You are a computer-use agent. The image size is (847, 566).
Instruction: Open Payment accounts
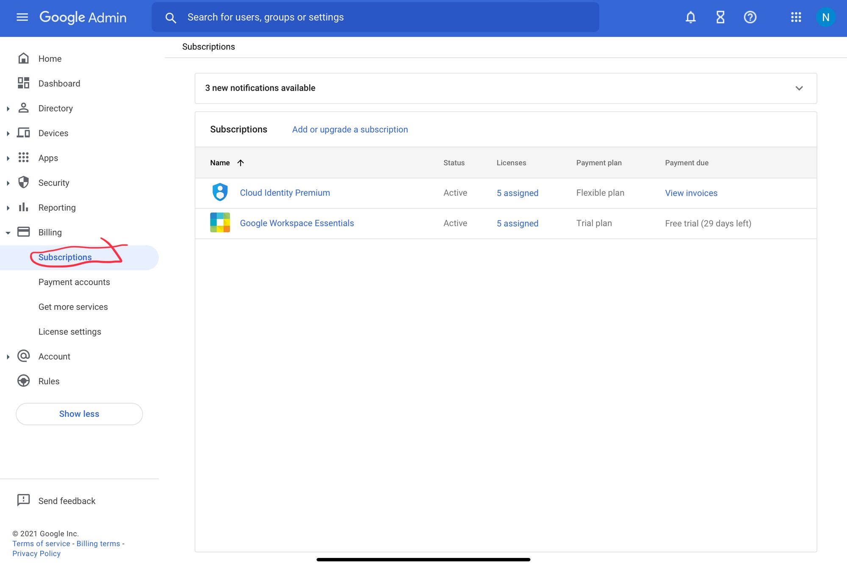(x=74, y=282)
